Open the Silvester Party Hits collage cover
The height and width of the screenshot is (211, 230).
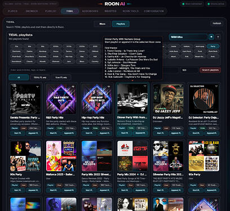tap(168, 156)
